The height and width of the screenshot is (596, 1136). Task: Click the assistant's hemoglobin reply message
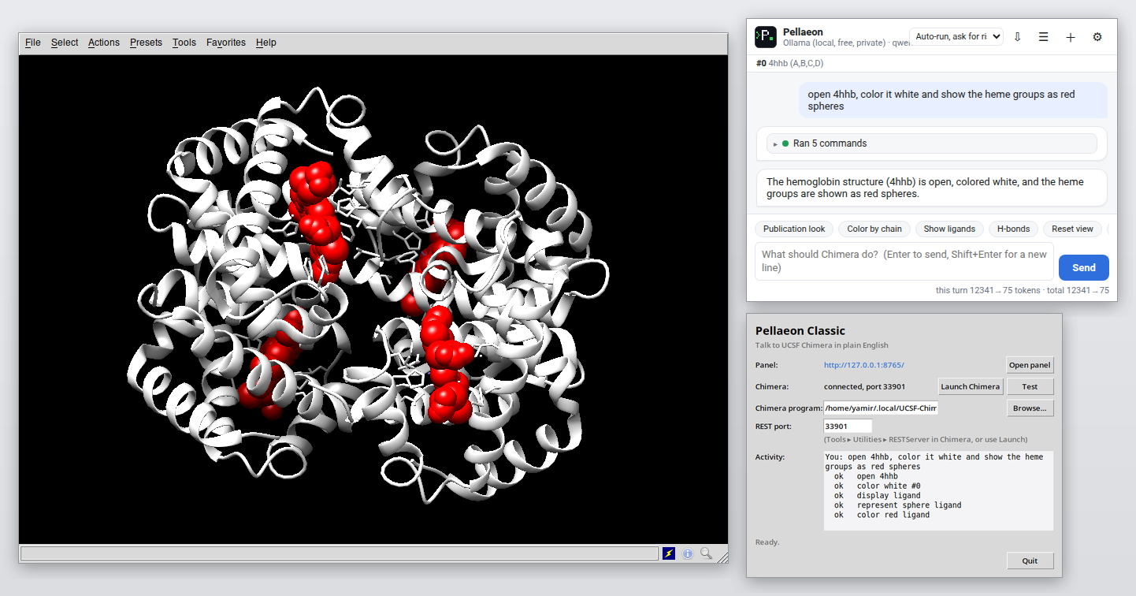932,188
